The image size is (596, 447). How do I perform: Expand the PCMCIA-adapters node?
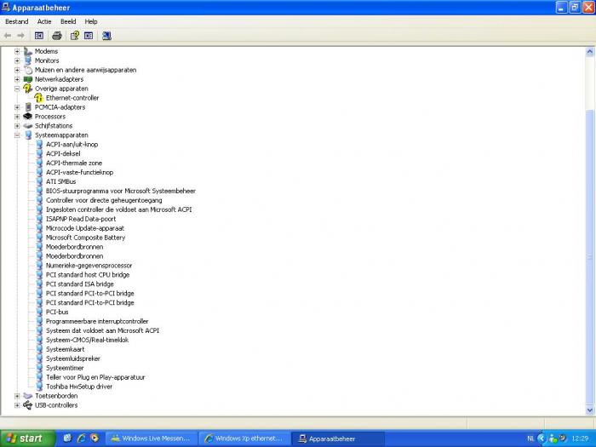point(17,107)
